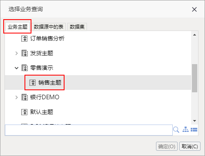Screen dimensions: 205x156
Task: Expand the 银行DEMO node
Action: (x=16, y=97)
